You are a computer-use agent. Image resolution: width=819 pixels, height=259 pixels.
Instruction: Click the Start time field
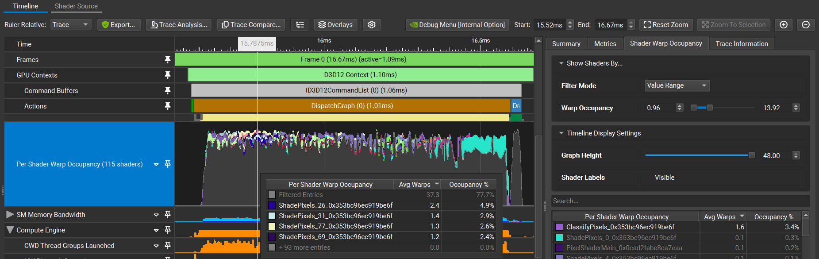550,25
